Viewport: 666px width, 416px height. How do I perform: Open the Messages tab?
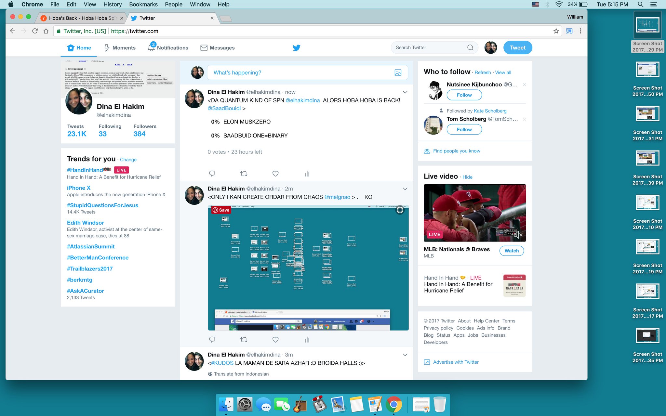click(217, 48)
